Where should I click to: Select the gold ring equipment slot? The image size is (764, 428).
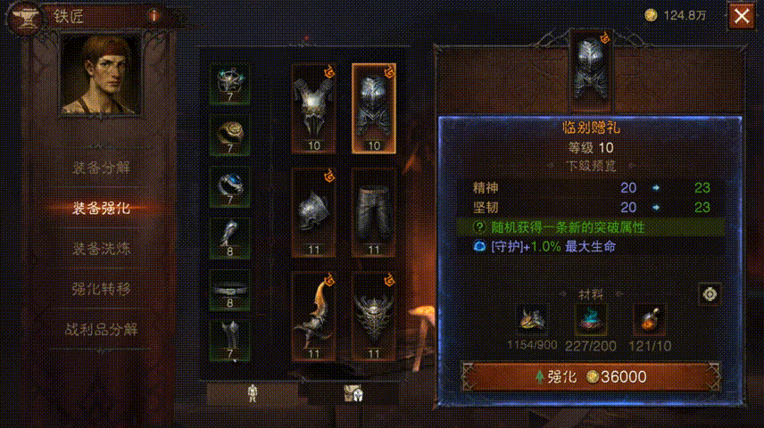[230, 136]
